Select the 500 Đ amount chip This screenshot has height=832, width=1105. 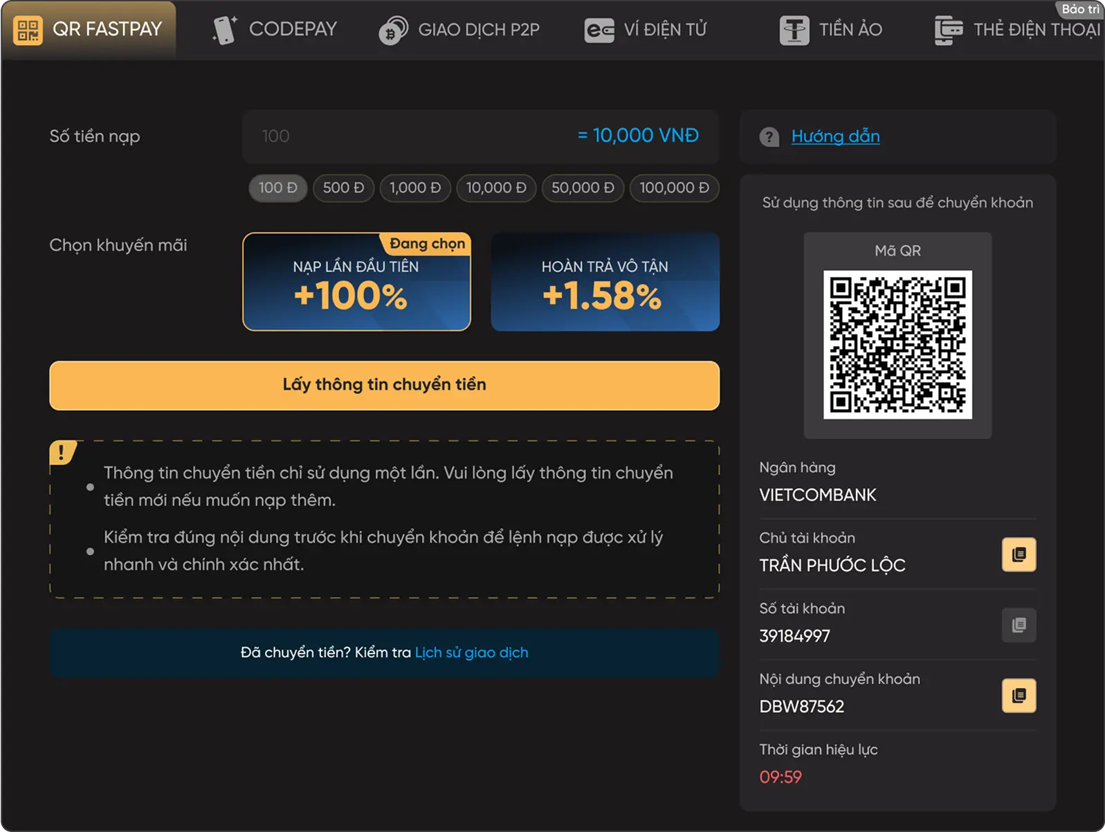[x=343, y=188]
